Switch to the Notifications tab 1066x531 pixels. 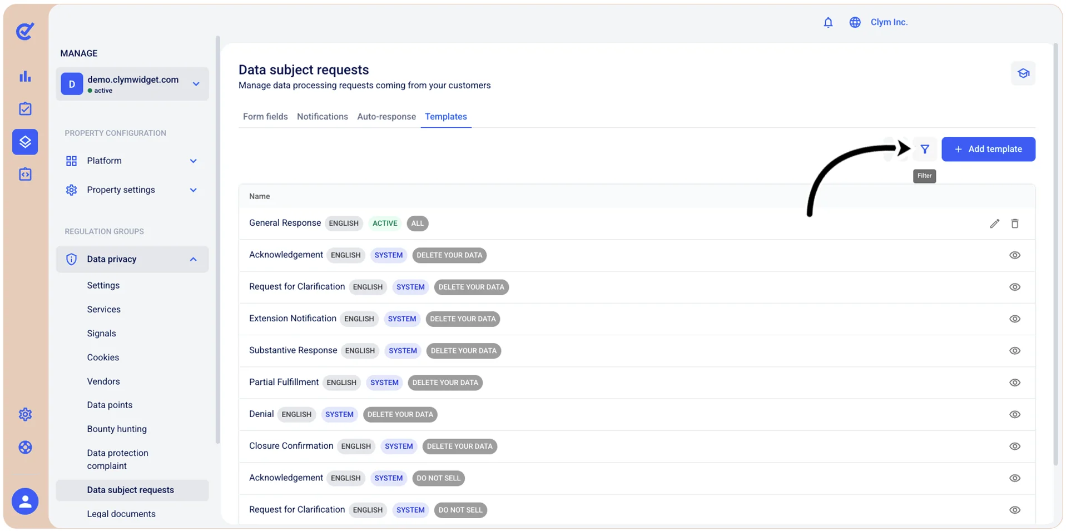323,117
